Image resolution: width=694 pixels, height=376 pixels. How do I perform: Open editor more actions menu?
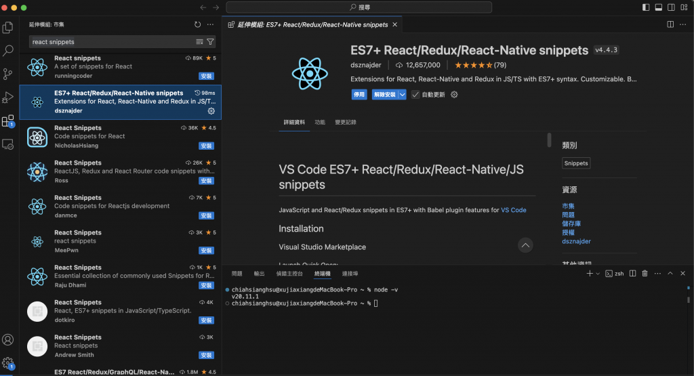pyautogui.click(x=682, y=25)
